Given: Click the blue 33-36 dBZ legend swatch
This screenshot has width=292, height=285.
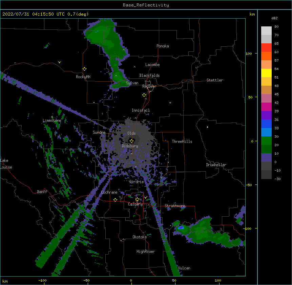Looking at the screenshot, I should coord(266,124).
